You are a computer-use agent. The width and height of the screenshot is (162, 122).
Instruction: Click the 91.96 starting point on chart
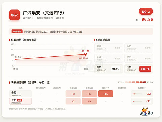tap(16, 59)
